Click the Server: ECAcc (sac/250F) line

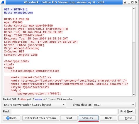(24, 45)
